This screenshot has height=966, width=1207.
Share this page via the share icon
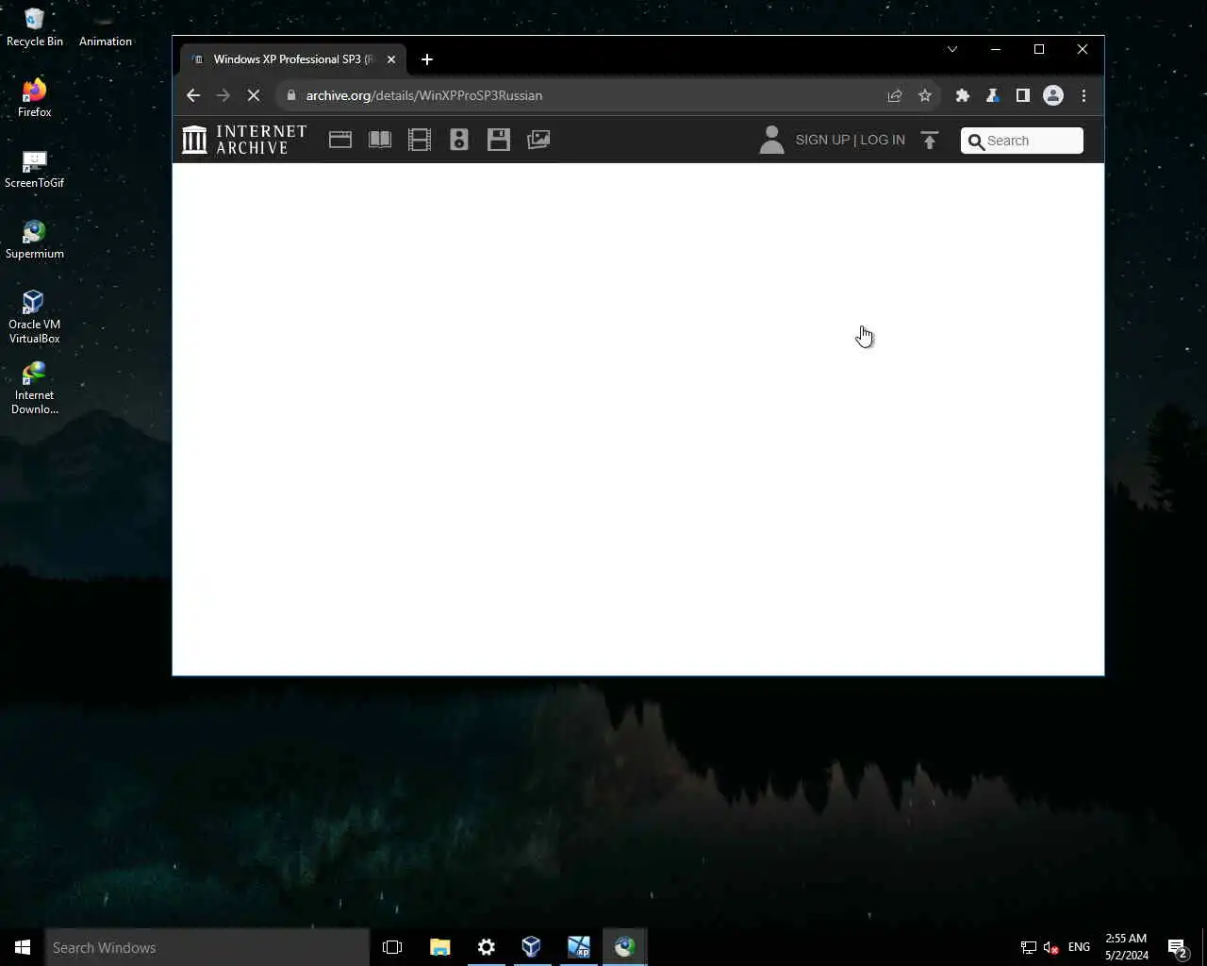point(895,95)
